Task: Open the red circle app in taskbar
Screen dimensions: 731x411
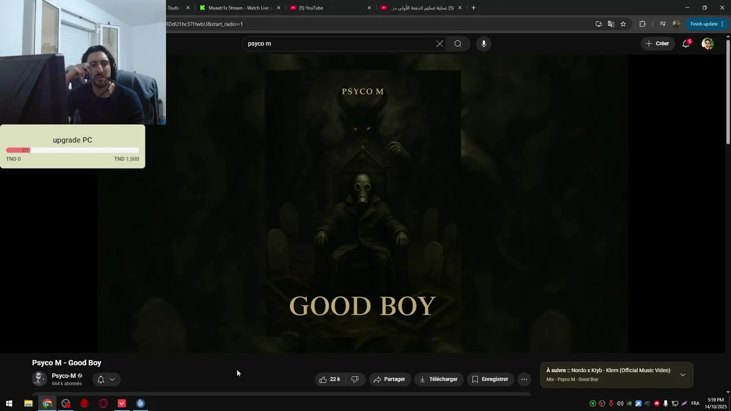Action: click(x=85, y=404)
